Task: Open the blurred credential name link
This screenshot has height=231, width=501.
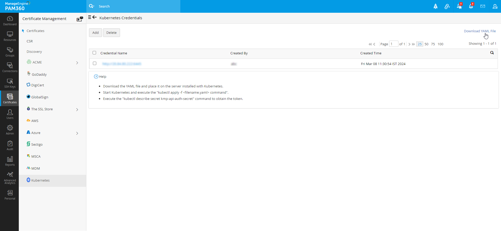Action: coord(122,64)
